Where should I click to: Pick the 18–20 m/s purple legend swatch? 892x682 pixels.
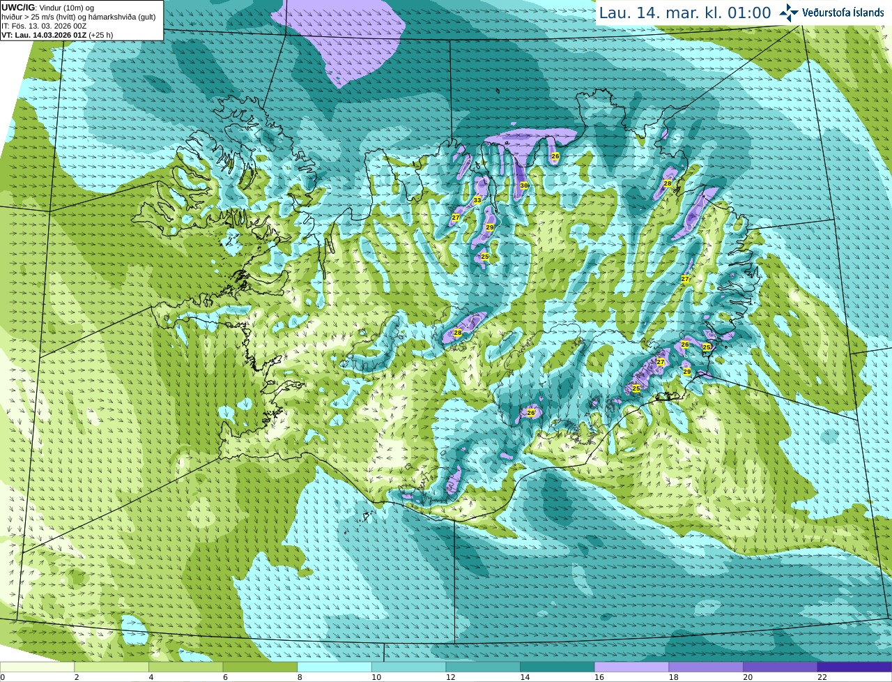tap(706, 667)
